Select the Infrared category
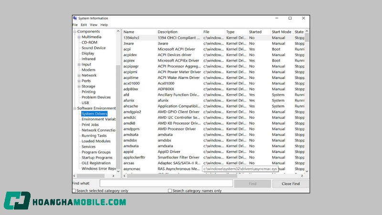The width and height of the screenshot is (382, 215). pyautogui.click(x=88, y=59)
